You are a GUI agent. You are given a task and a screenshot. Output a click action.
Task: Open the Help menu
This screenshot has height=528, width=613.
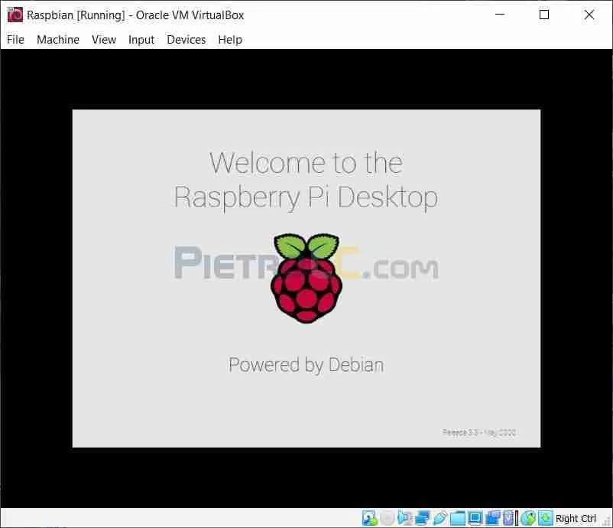[x=230, y=39]
